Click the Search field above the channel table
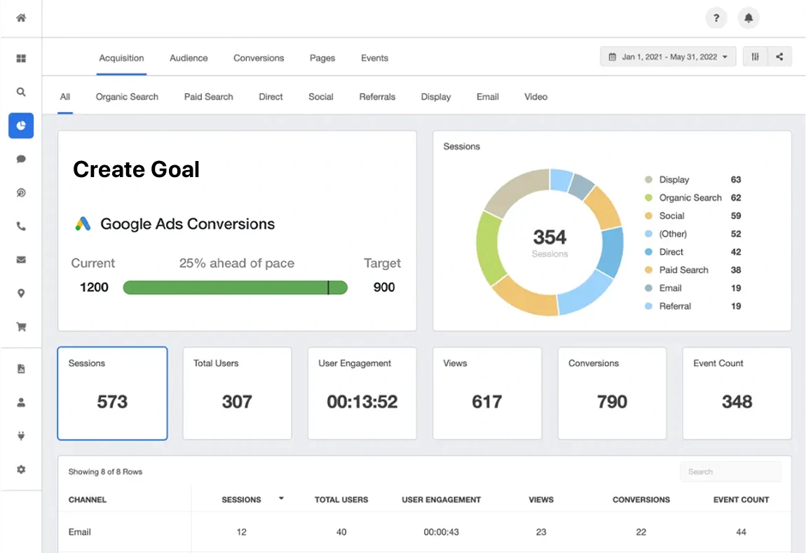This screenshot has width=806, height=553. coord(730,471)
